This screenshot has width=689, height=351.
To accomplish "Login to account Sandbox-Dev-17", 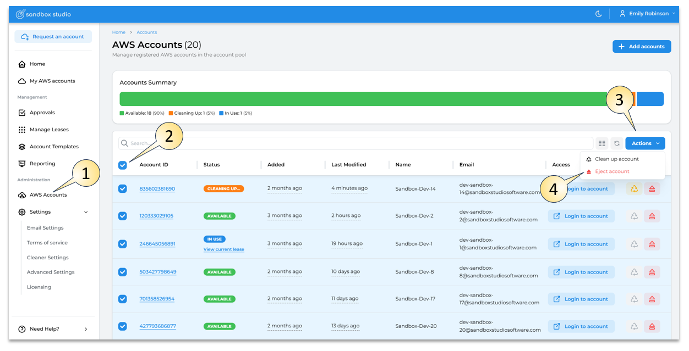I will [581, 299].
